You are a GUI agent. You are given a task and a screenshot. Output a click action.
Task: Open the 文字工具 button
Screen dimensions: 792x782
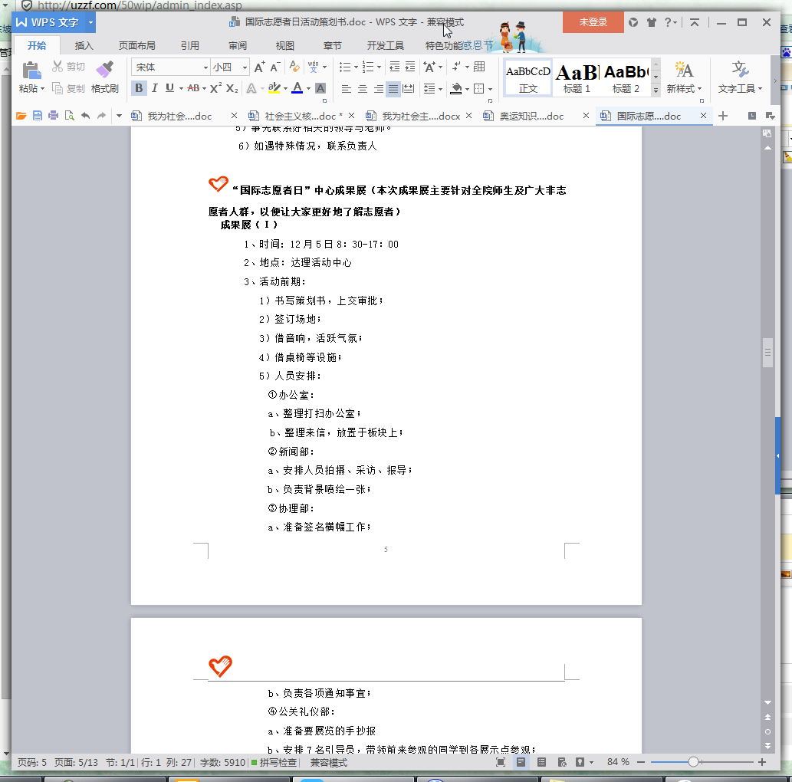click(740, 77)
